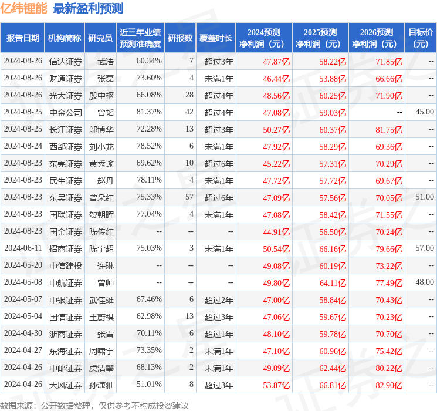Click report date 2024-05-20
The image size is (437, 411).
coord(23,265)
